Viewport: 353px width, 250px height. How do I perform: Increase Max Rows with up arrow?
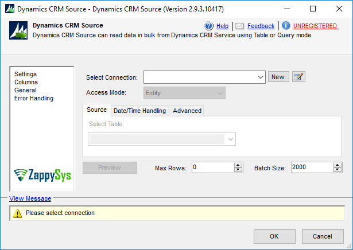[x=238, y=165]
